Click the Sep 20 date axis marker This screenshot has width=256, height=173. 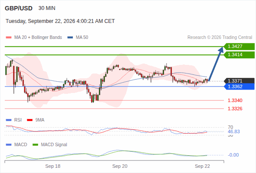(x=120, y=166)
